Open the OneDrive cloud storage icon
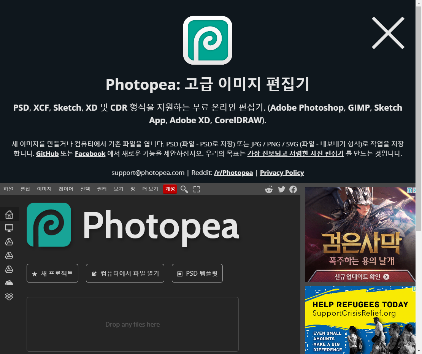The width and height of the screenshot is (422, 354). [x=9, y=283]
